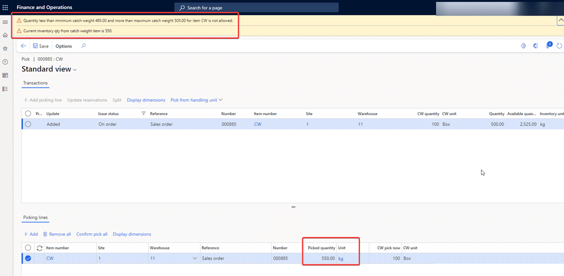Click Add picking line
The height and width of the screenshot is (276, 564).
[x=43, y=100]
